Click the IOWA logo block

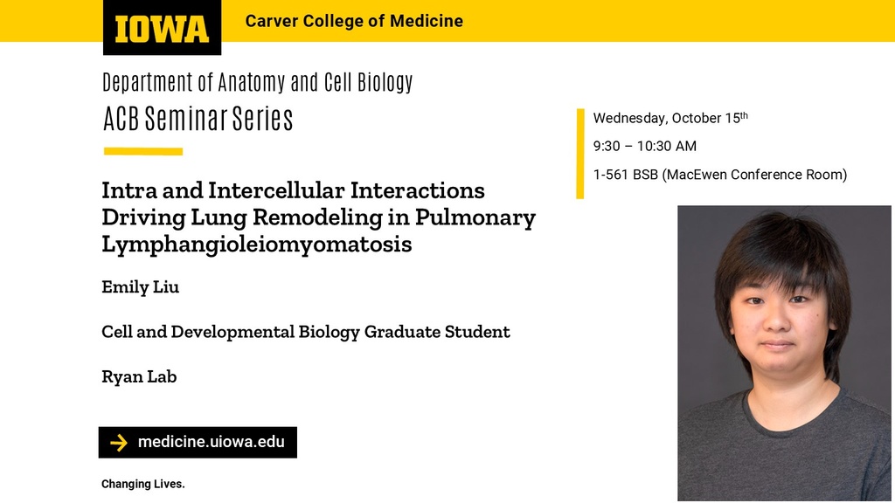click(x=162, y=28)
